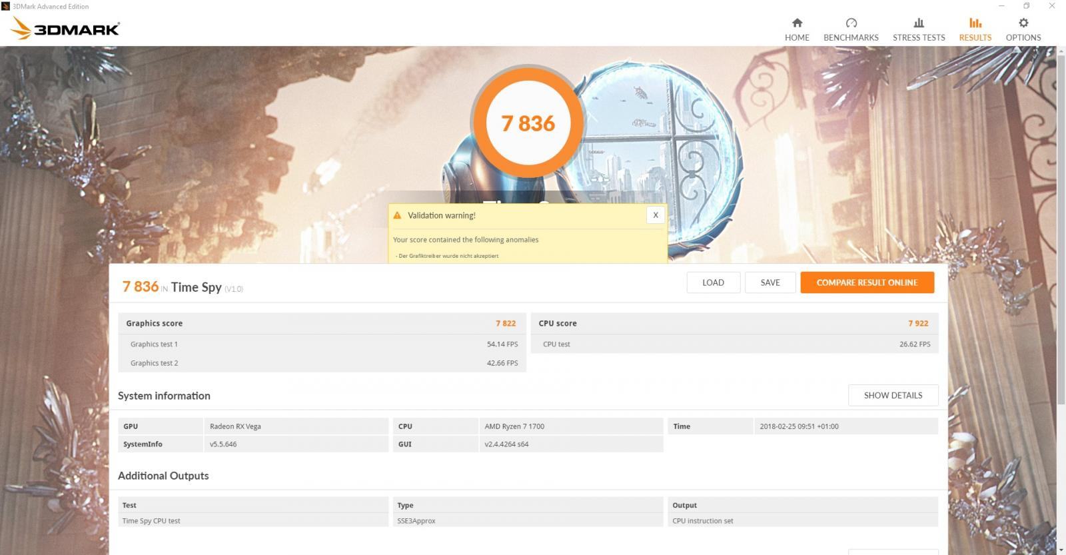Click the scrollbar down arrow
Image resolution: width=1066 pixels, height=555 pixels.
tap(1061, 550)
